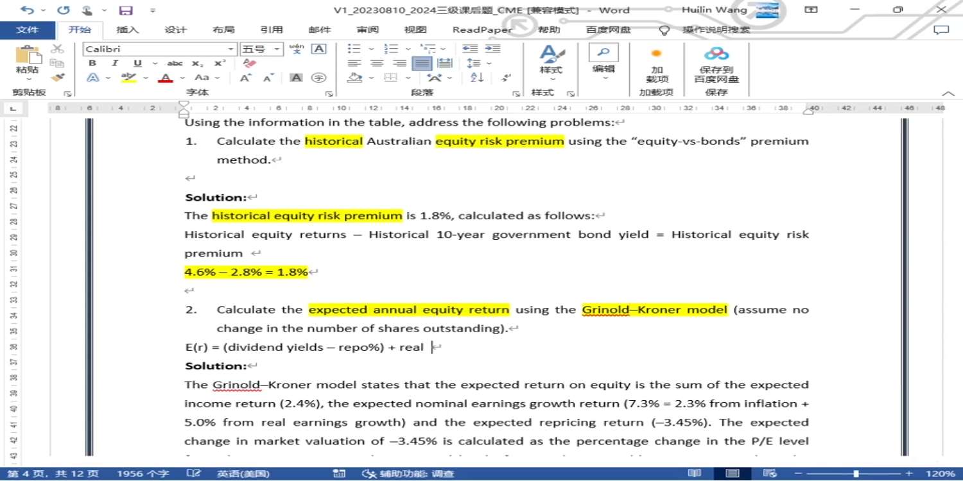Screen dimensions: 963x481
Task: Open the ReadPaper tab
Action: (483, 30)
